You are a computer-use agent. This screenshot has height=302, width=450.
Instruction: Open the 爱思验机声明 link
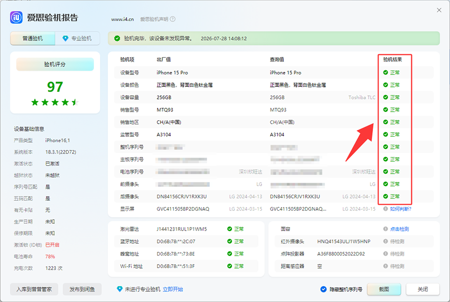click(154, 19)
